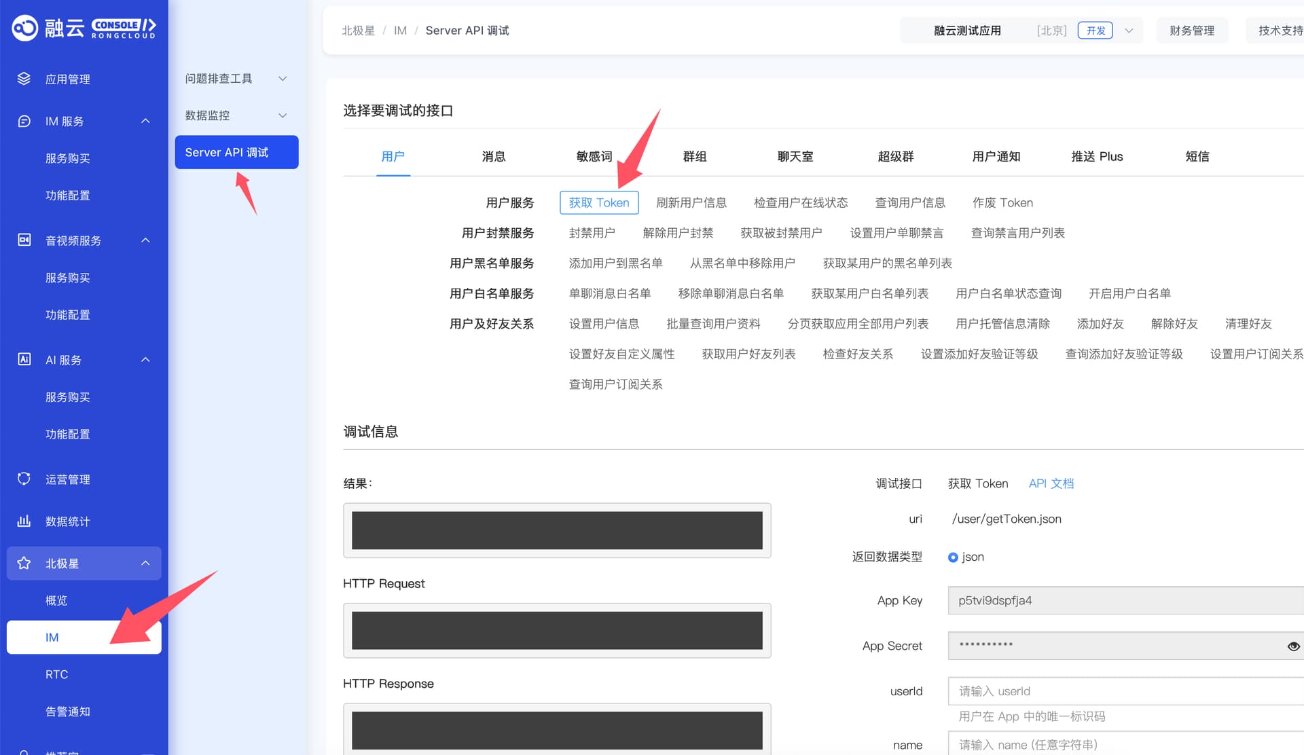Collapse the 北极星 sidebar section
Screen dimensions: 1304x755
coord(145,563)
